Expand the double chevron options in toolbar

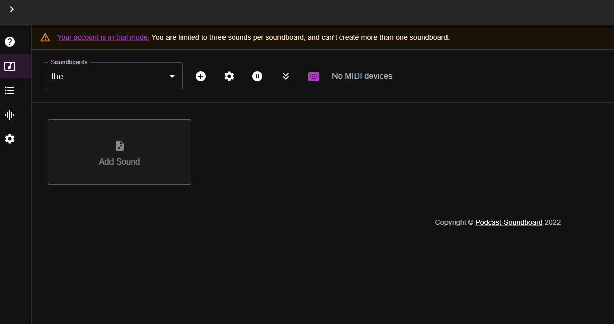coord(286,76)
